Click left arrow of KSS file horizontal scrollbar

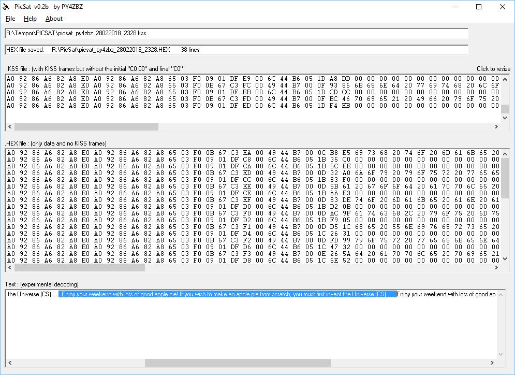[10, 126]
